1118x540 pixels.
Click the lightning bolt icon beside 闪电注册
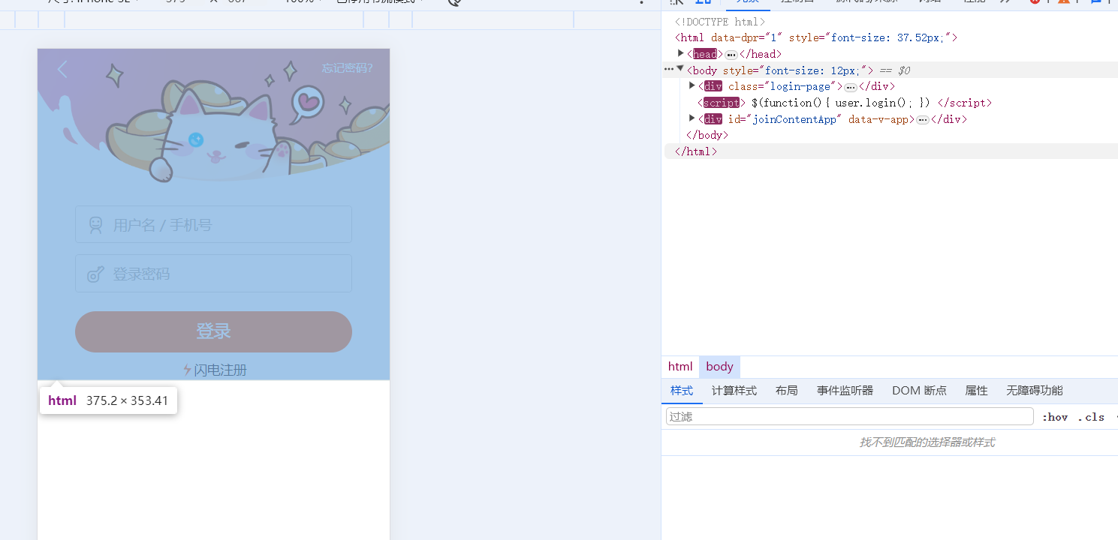[x=187, y=370]
